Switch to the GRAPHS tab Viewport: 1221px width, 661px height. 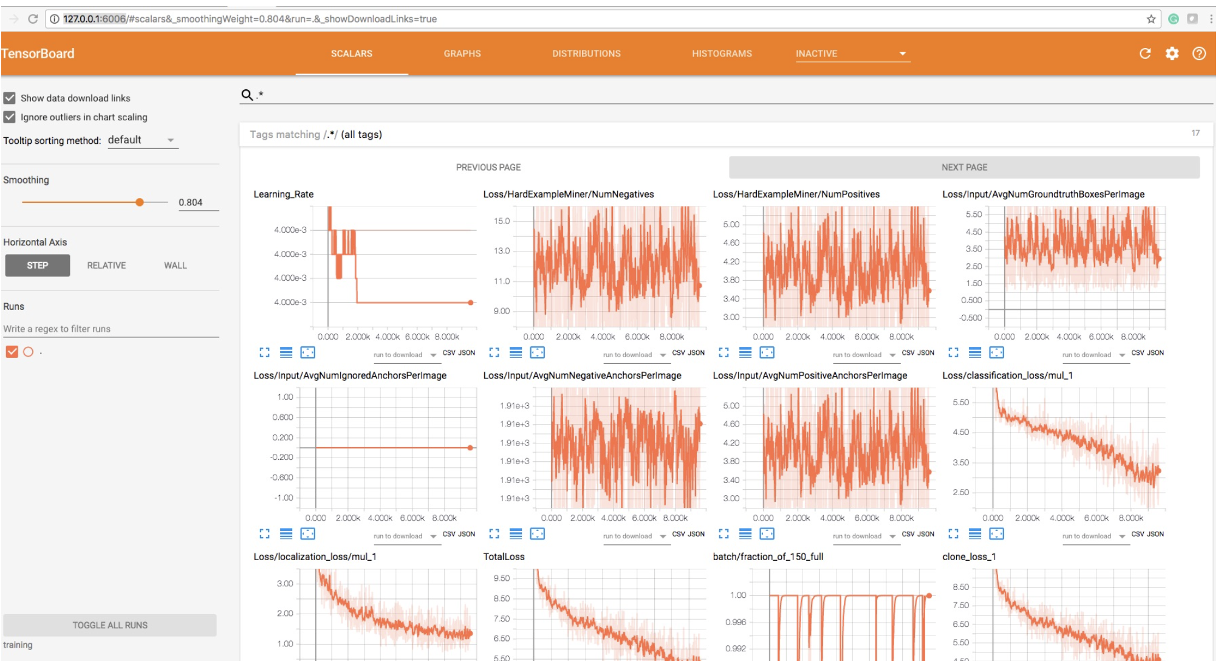[462, 53]
